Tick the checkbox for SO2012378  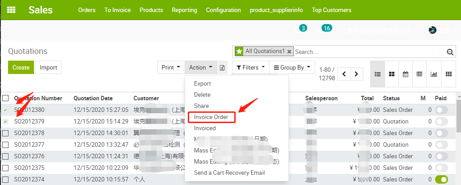pos(5,133)
